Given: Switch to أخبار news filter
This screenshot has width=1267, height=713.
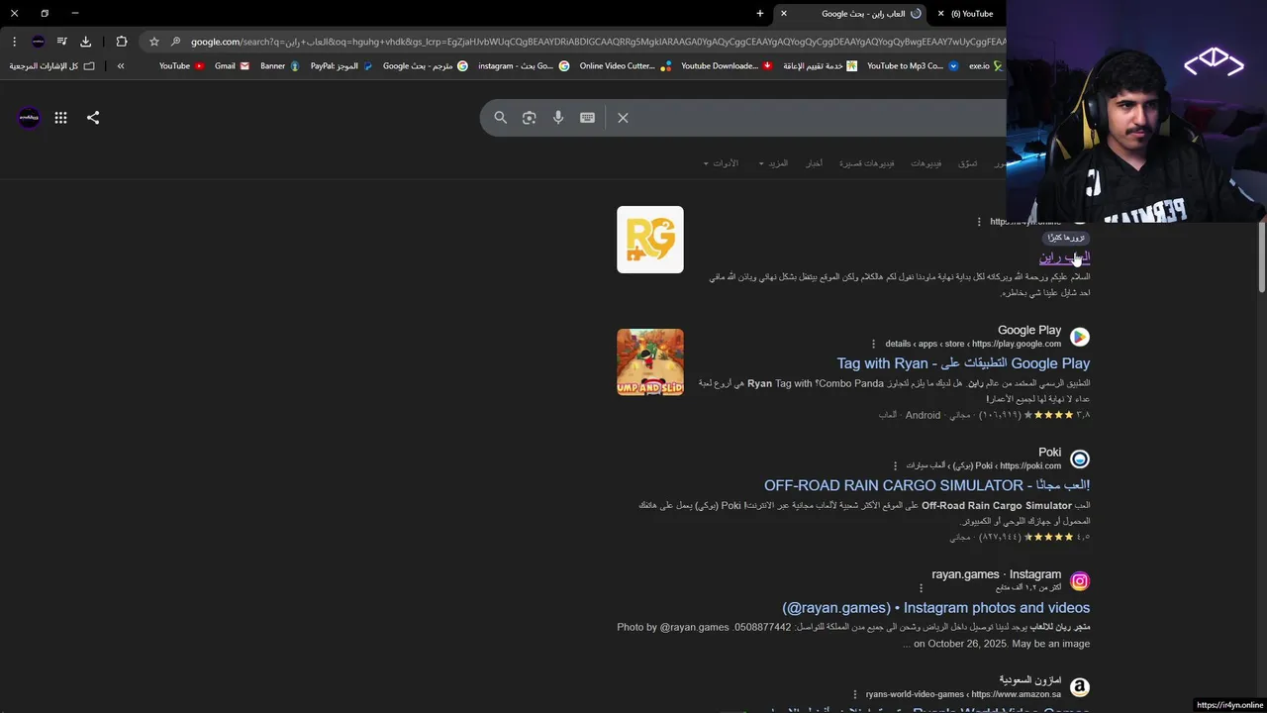Looking at the screenshot, I should [814, 163].
